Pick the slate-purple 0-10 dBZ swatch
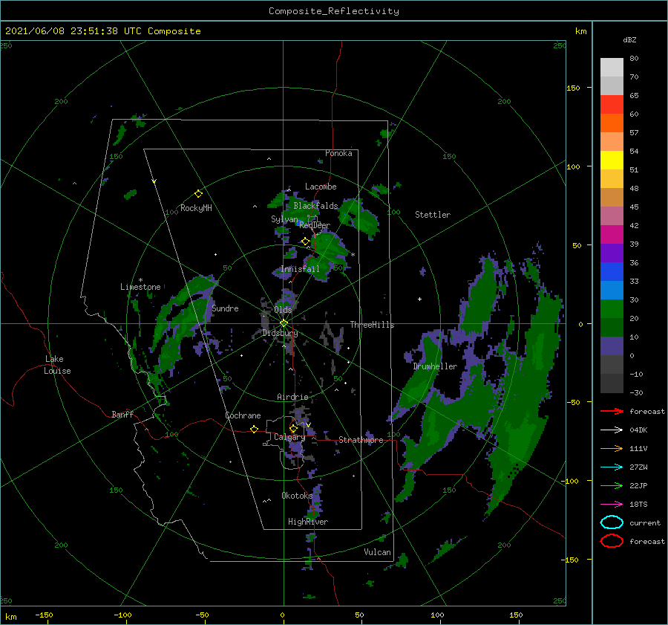This screenshot has width=668, height=625. (x=612, y=346)
